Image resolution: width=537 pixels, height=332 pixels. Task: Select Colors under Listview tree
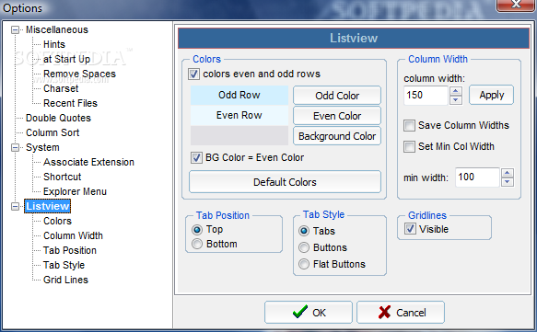tap(57, 221)
